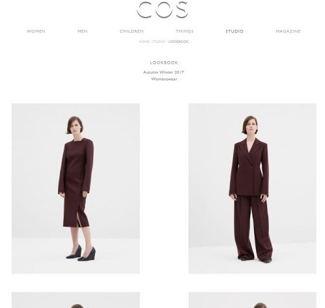
Task: Open the MAGAZINE section
Action: (x=288, y=31)
